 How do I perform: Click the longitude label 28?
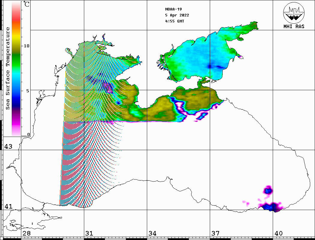pyautogui.click(x=26, y=233)
